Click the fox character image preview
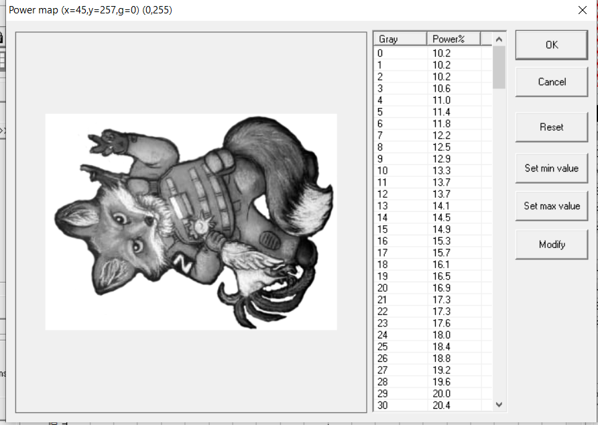The image size is (598, 425). [191, 222]
